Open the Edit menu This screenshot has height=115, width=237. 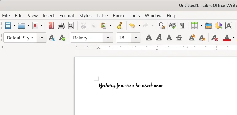pyautogui.click(x=19, y=16)
